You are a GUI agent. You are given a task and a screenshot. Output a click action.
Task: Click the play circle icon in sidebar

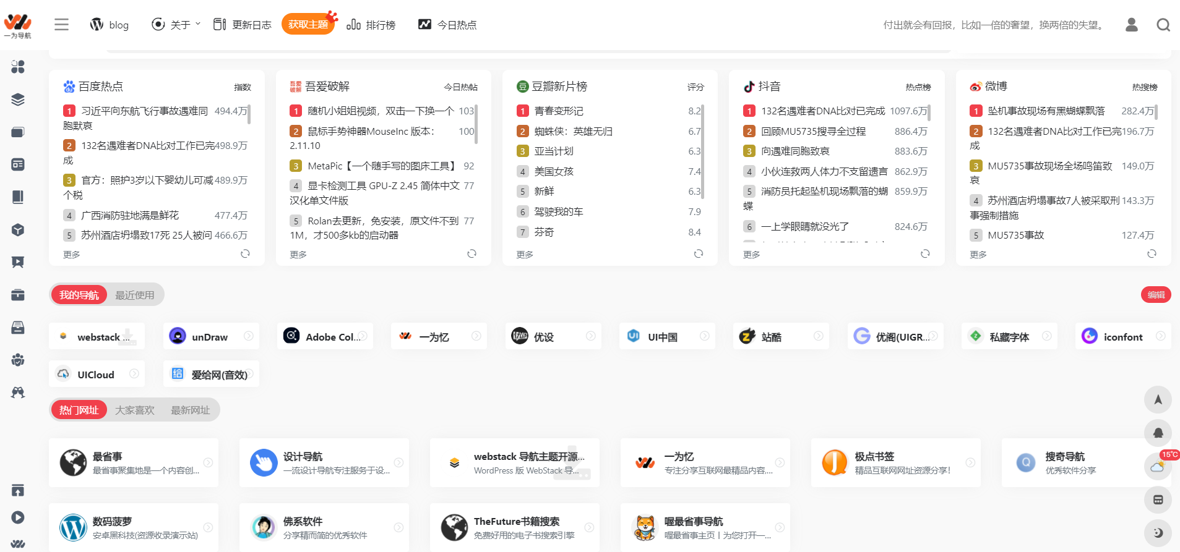[x=18, y=517]
